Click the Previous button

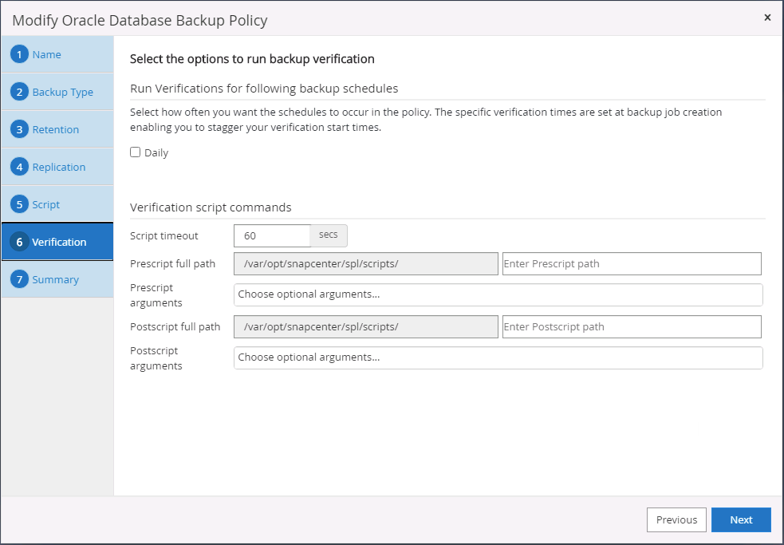pyautogui.click(x=676, y=519)
